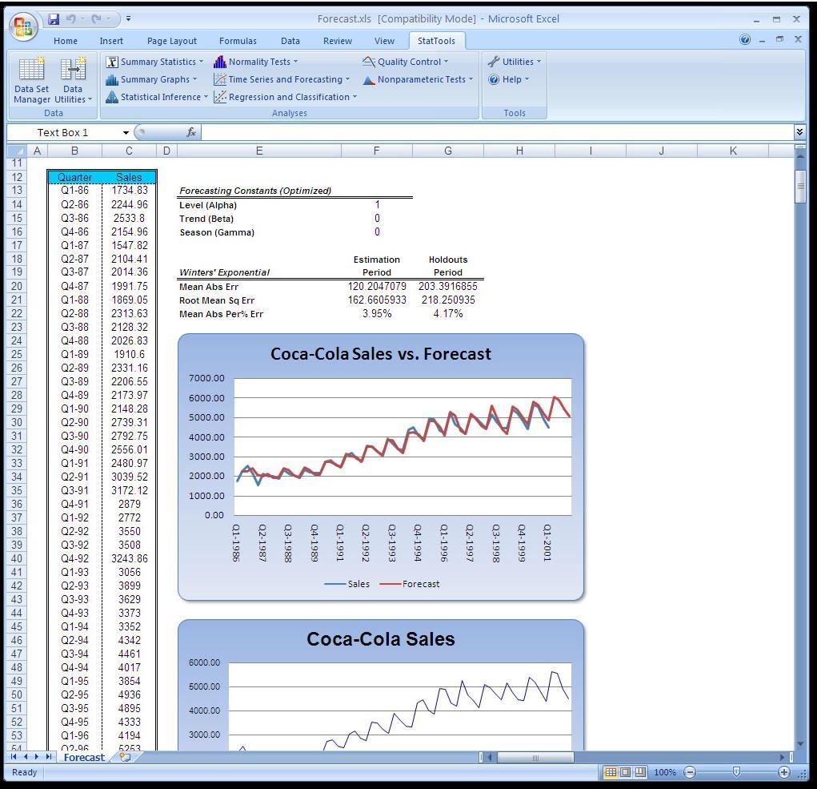Click the Zoom In plus button
817x789 pixels.
tap(783, 773)
